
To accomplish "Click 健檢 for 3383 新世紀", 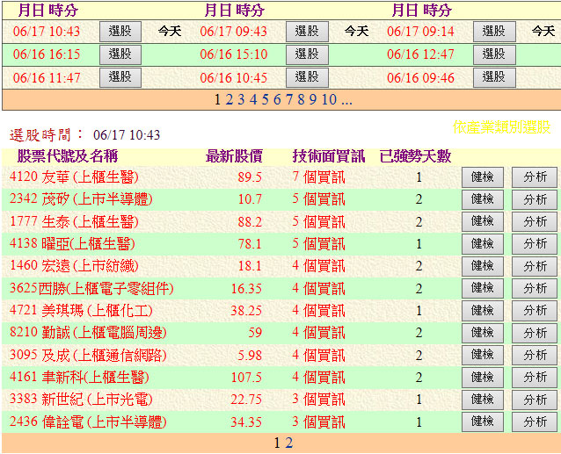I will point(482,400).
